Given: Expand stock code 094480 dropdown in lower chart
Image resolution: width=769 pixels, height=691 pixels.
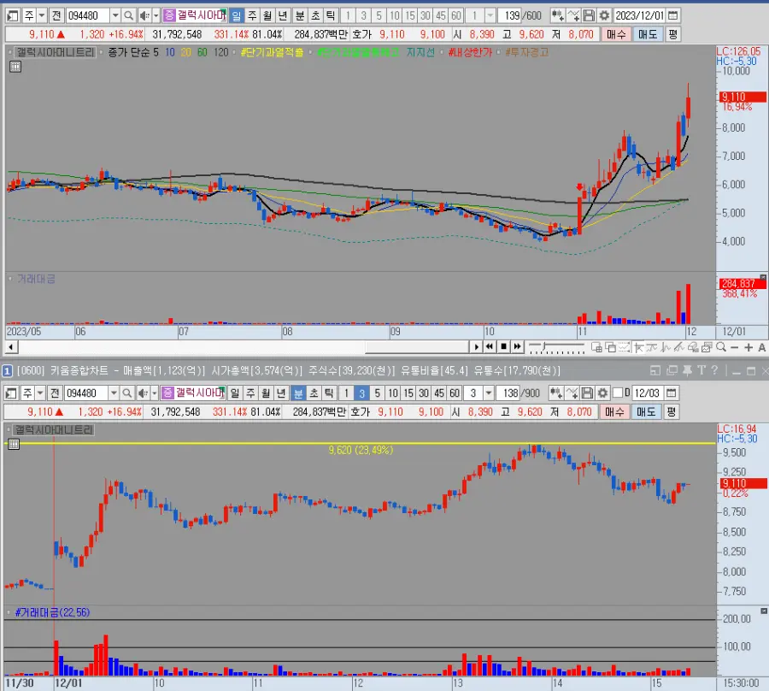Looking at the screenshot, I should [114, 393].
